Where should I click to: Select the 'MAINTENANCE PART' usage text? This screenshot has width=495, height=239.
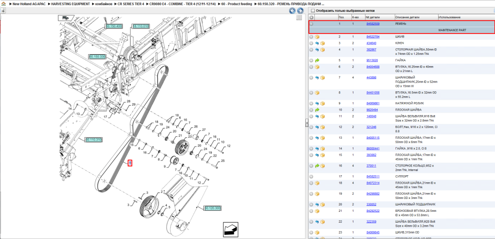(x=452, y=30)
